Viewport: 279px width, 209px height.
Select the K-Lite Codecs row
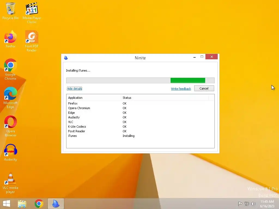click(x=140, y=127)
